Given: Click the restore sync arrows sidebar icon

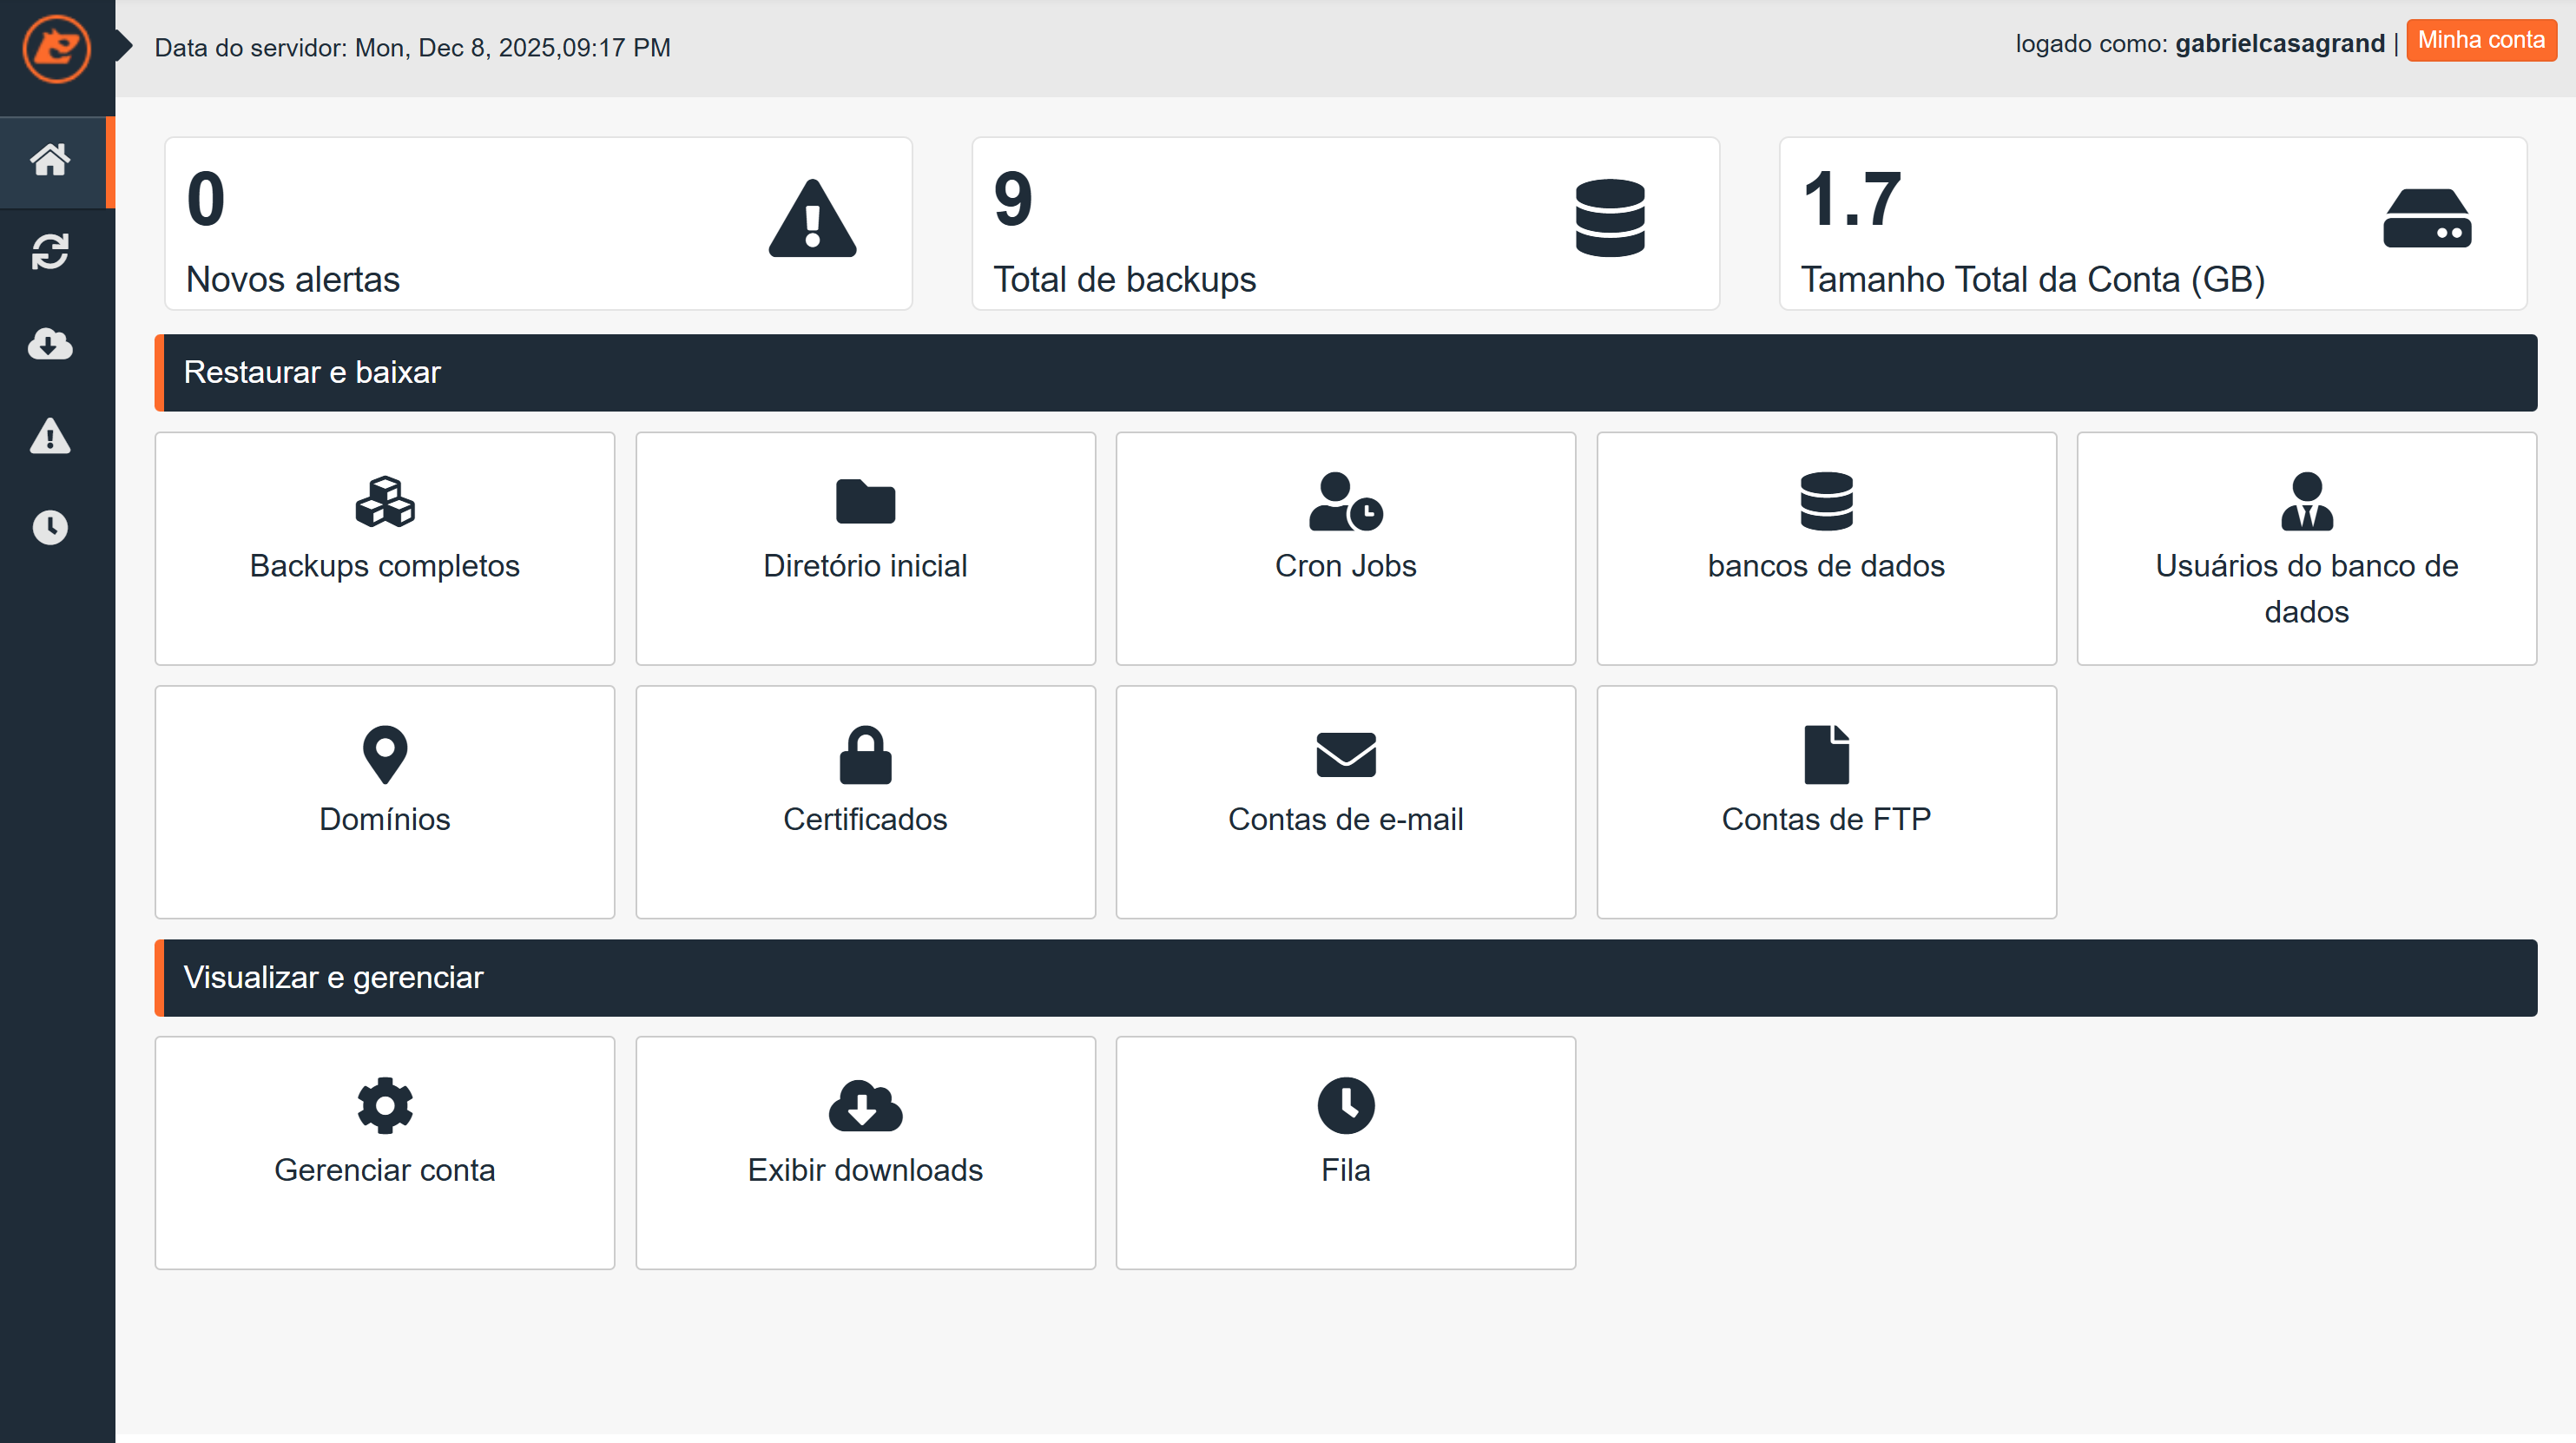Looking at the screenshot, I should [50, 252].
